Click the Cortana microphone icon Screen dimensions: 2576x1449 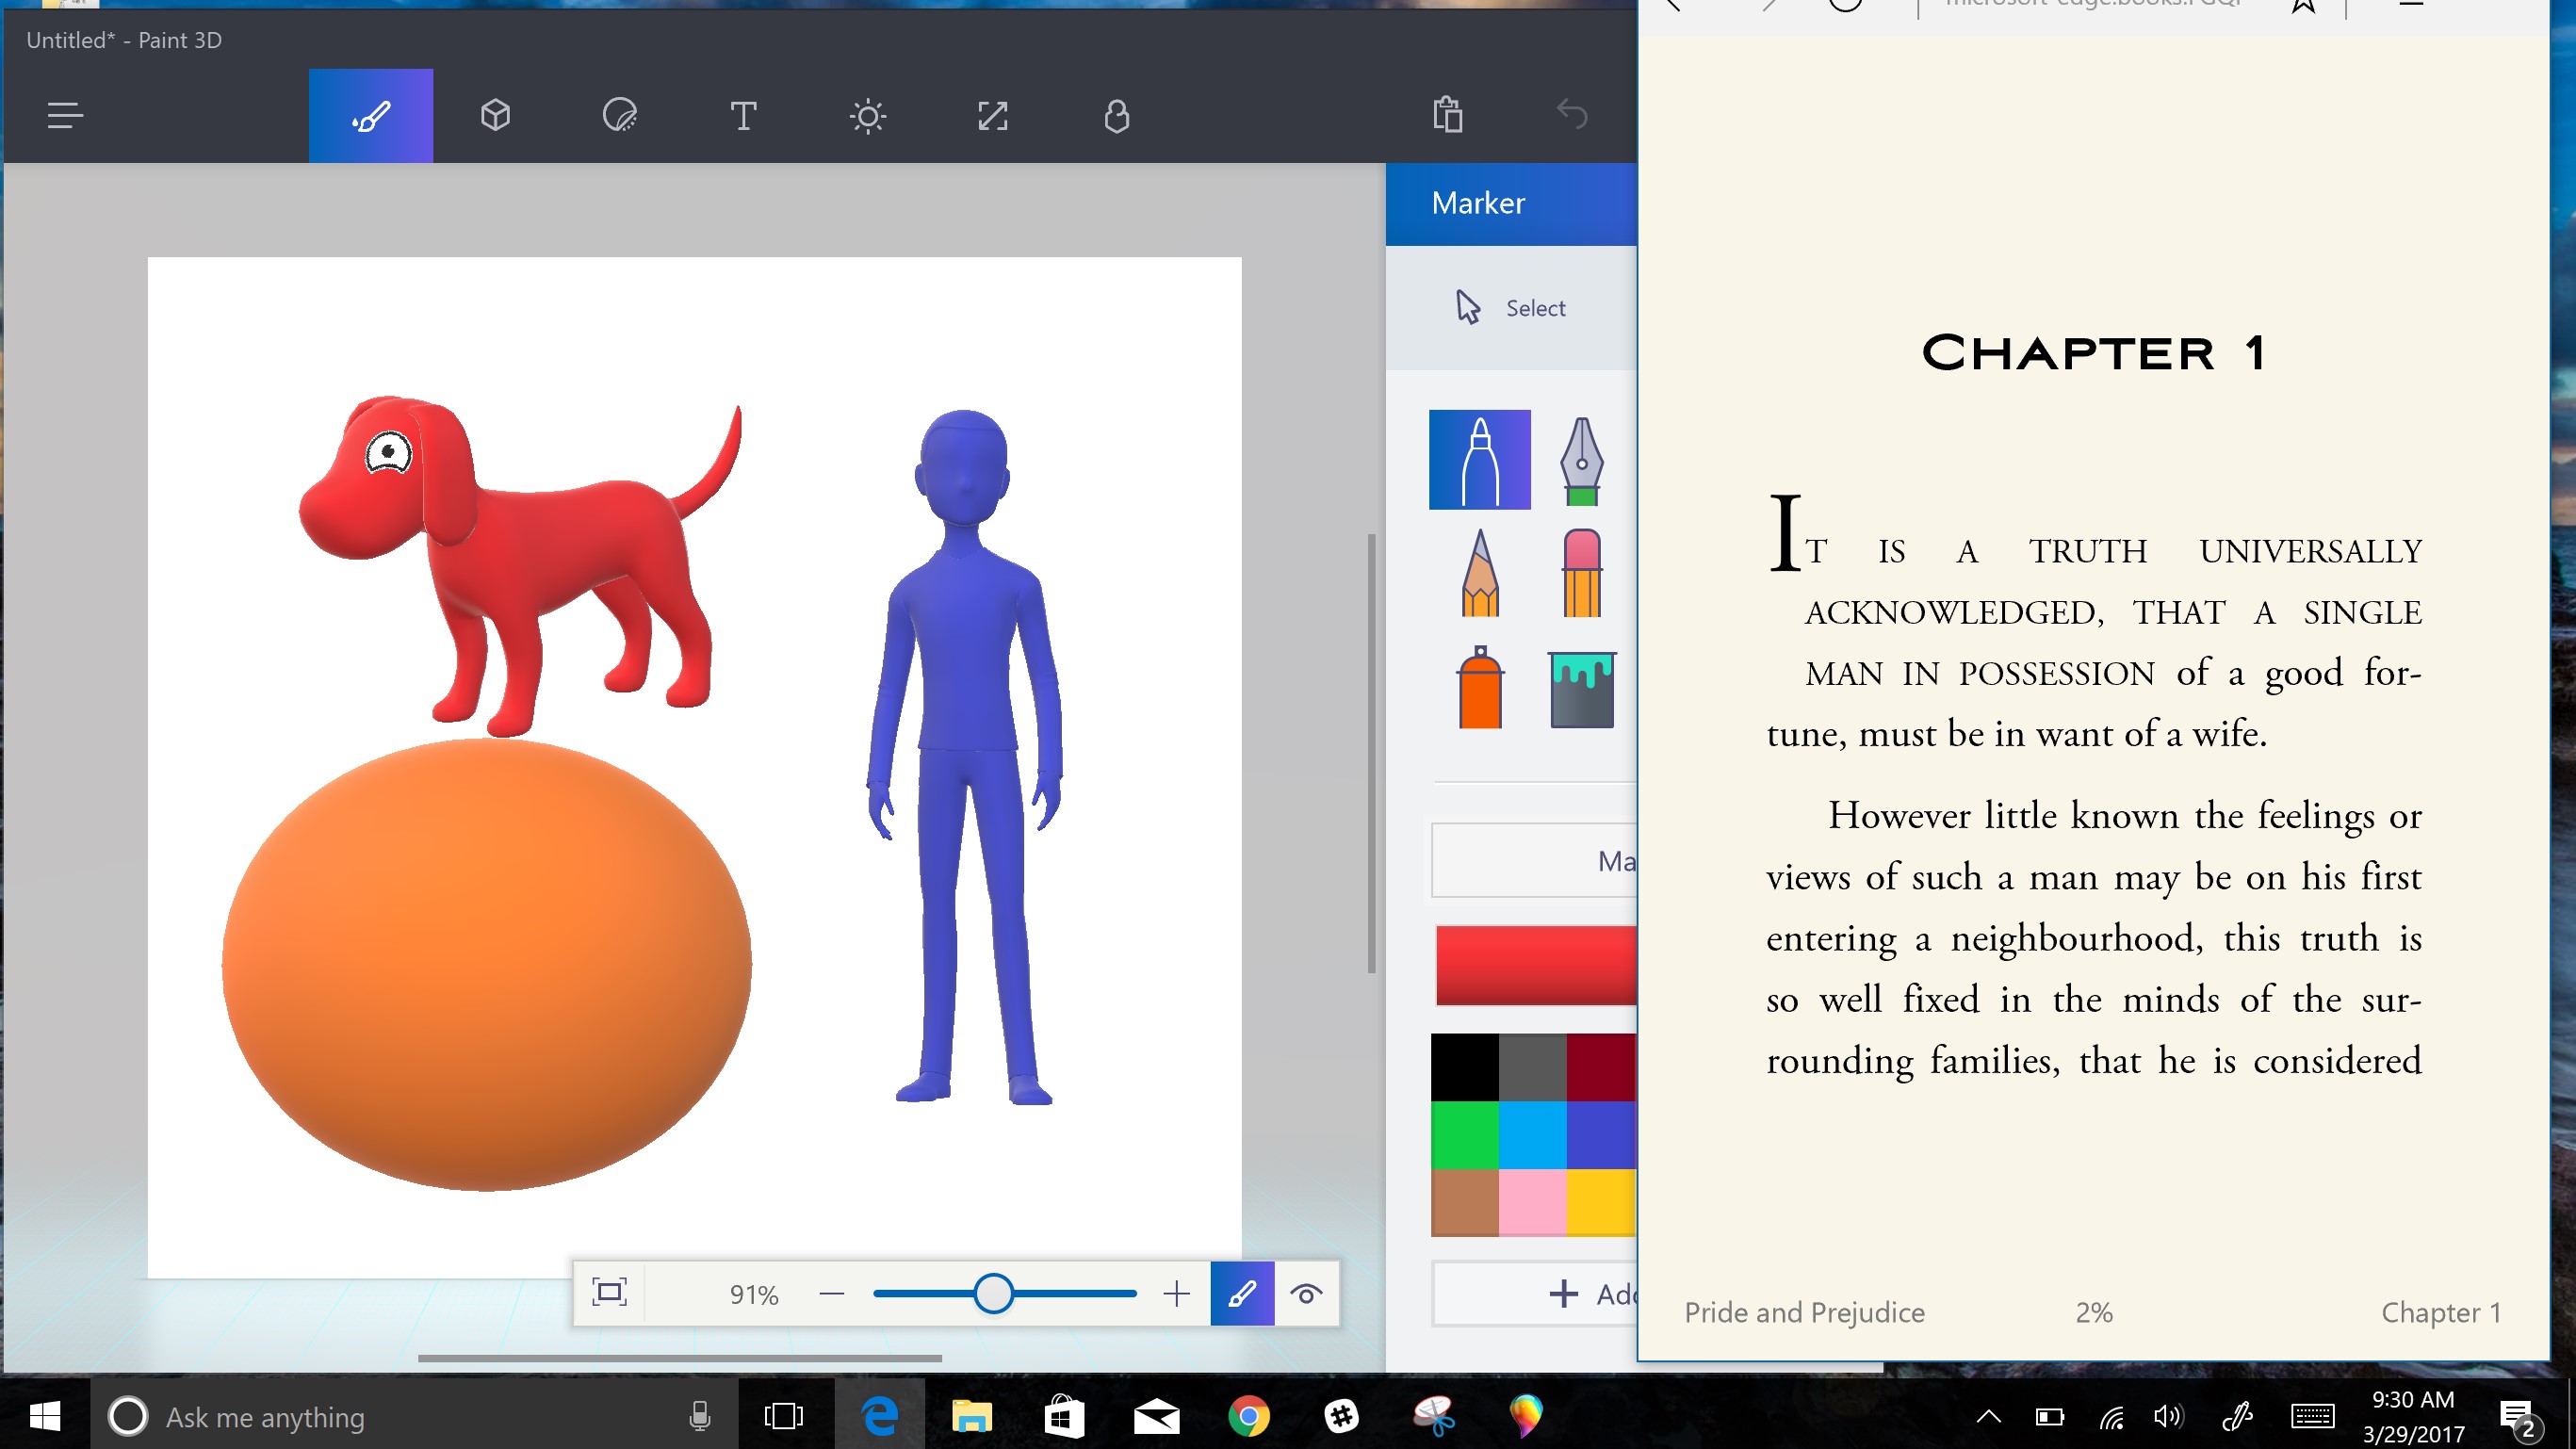click(x=700, y=1416)
